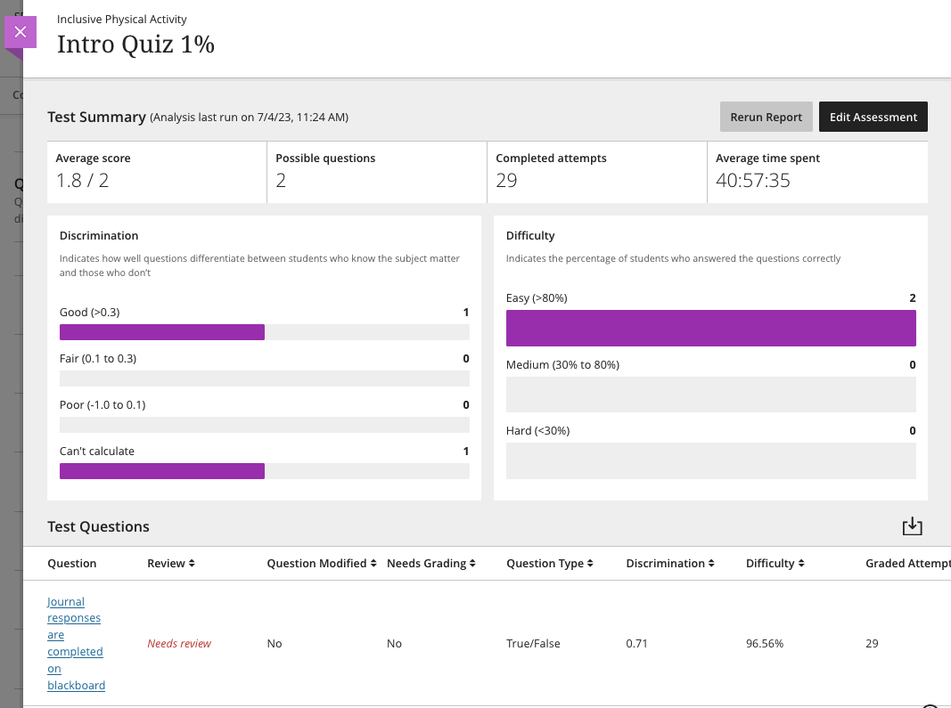Click the sort icon next to Question Modified
The height and width of the screenshot is (708, 951).
coord(374,563)
